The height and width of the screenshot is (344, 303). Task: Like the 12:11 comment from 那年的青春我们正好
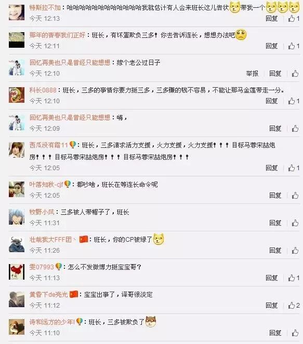[x=294, y=46]
